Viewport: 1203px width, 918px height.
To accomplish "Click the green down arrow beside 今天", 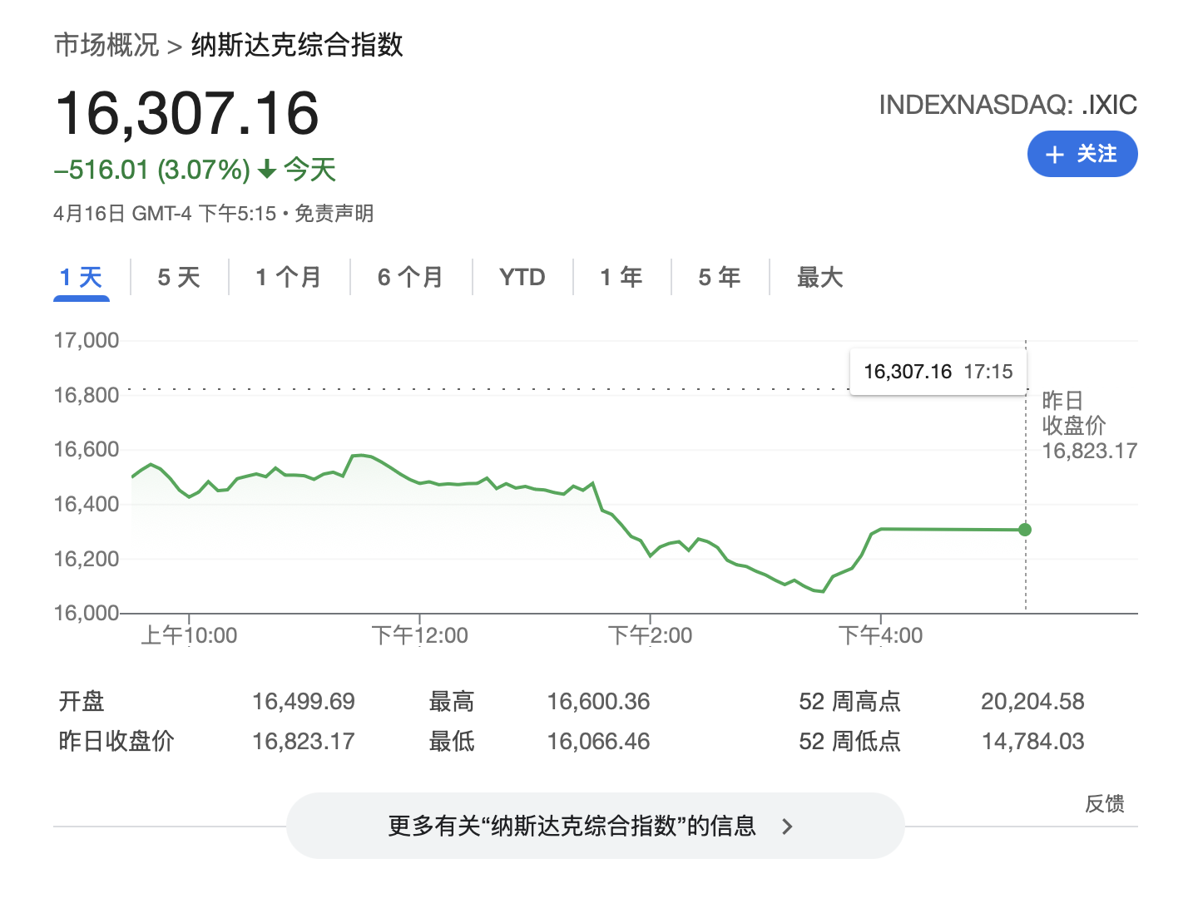I will point(266,170).
